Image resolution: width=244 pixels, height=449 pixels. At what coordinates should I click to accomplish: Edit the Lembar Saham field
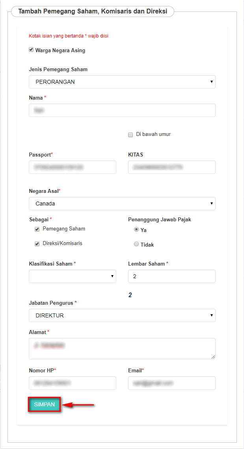pyautogui.click(x=171, y=276)
